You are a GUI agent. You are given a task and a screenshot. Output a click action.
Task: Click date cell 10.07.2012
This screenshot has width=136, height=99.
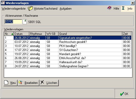(x=21, y=46)
